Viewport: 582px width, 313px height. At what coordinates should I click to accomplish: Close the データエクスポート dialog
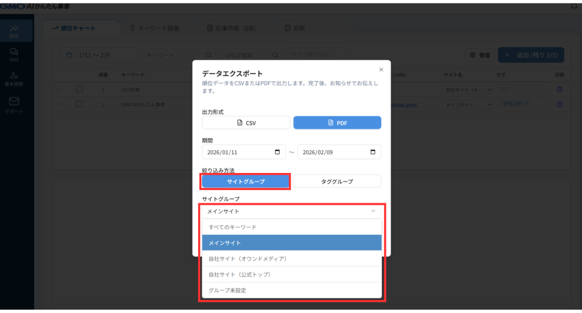pyautogui.click(x=381, y=70)
